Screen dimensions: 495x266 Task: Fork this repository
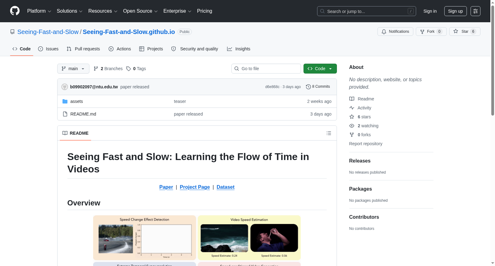[431, 32]
